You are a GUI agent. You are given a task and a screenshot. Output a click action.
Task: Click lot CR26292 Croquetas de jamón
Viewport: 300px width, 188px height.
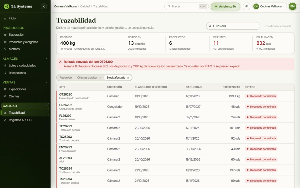pos(175,107)
